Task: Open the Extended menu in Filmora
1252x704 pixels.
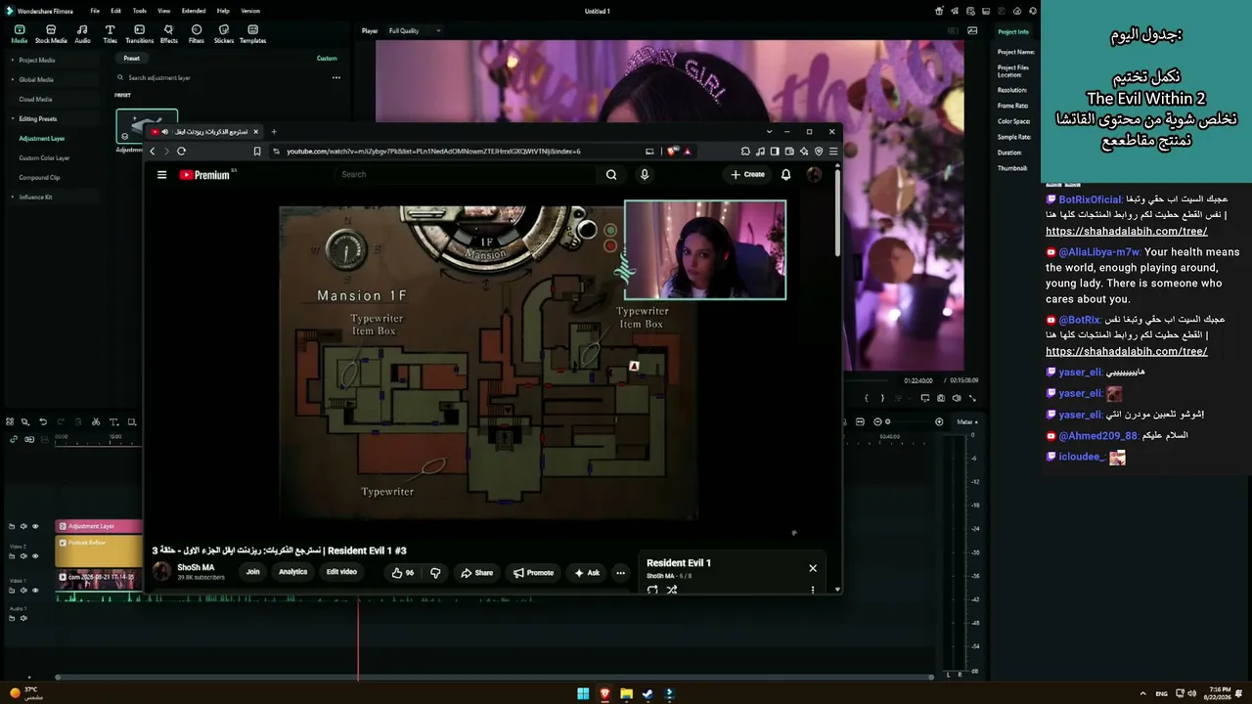Action: [194, 11]
